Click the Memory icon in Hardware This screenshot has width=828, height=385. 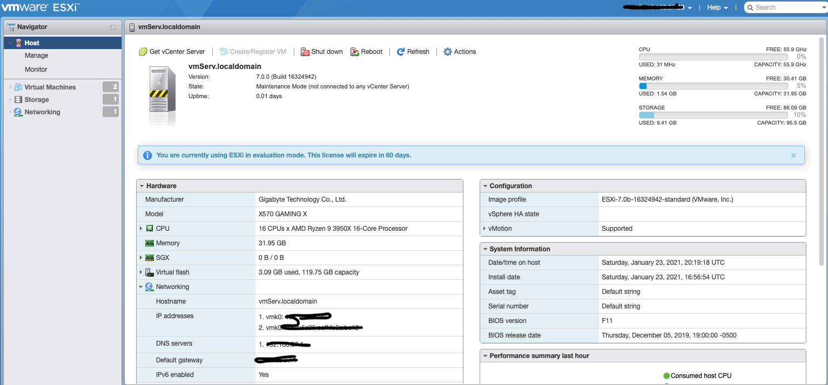point(150,243)
